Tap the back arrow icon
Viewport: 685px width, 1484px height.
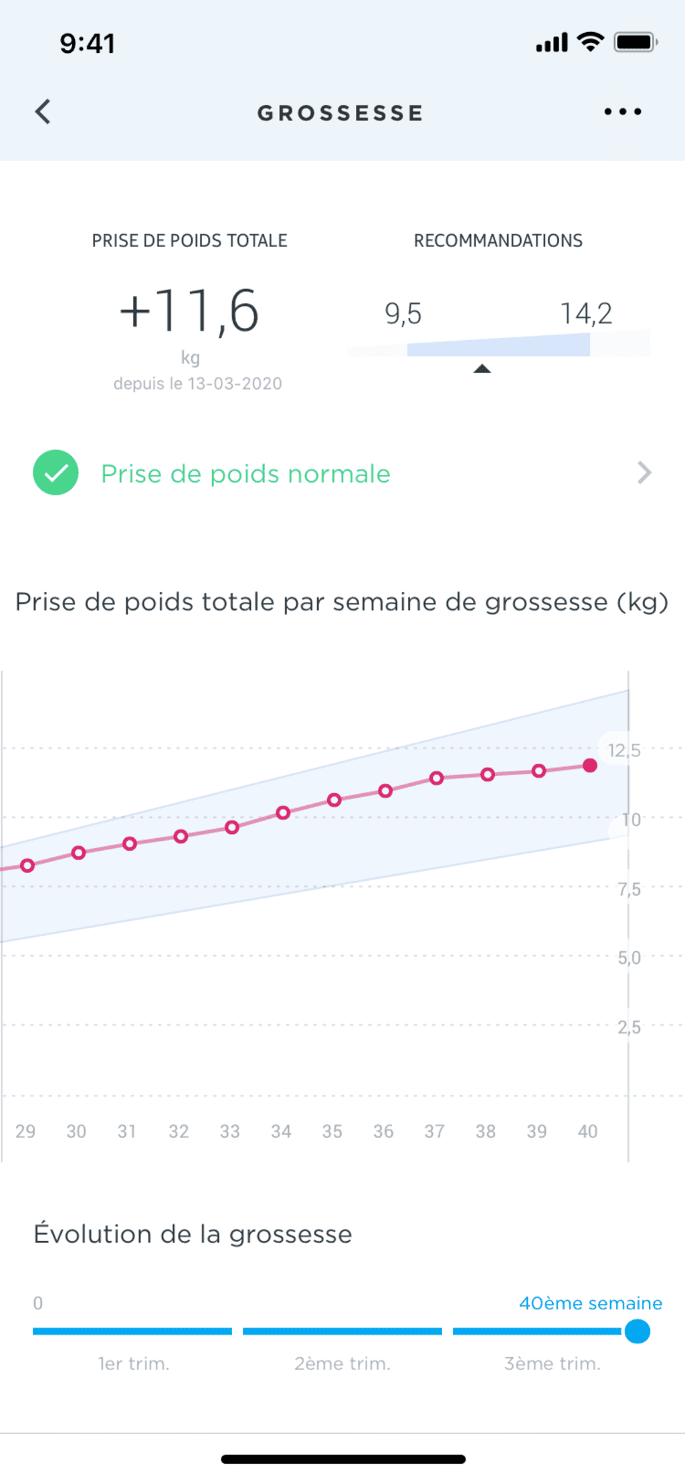43,112
